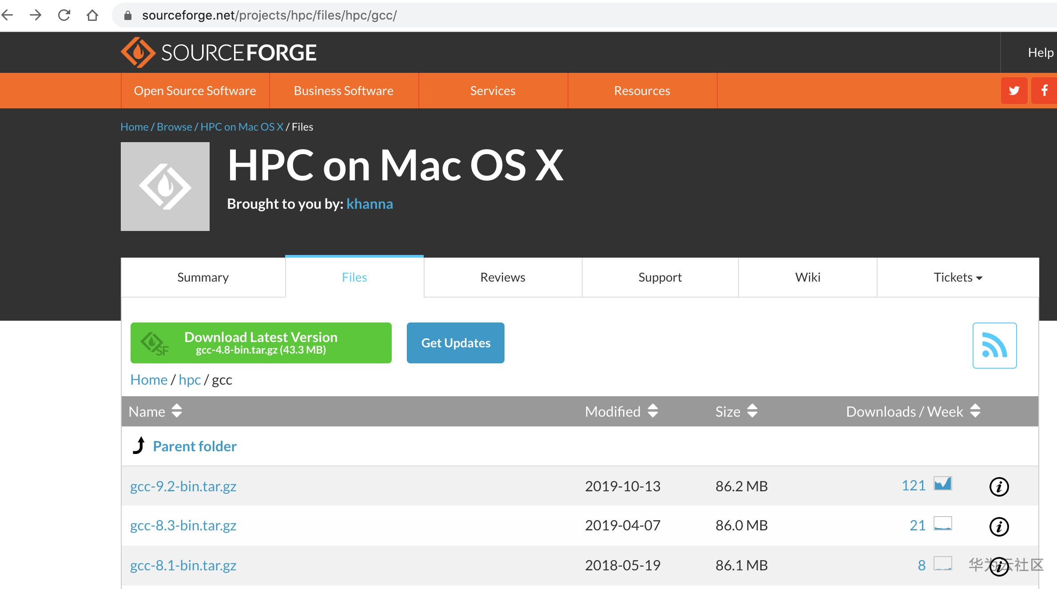The width and height of the screenshot is (1057, 589).
Task: Go up via the Parent folder arrow icon
Action: [x=139, y=446]
